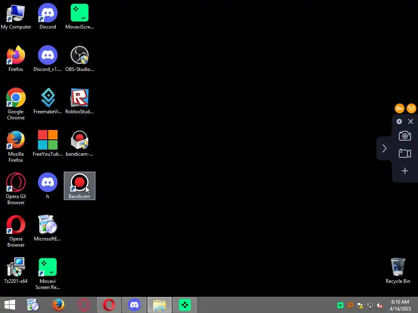418x313 pixels.
Task: Click the orange shopping cart icon
Action: click(411, 108)
